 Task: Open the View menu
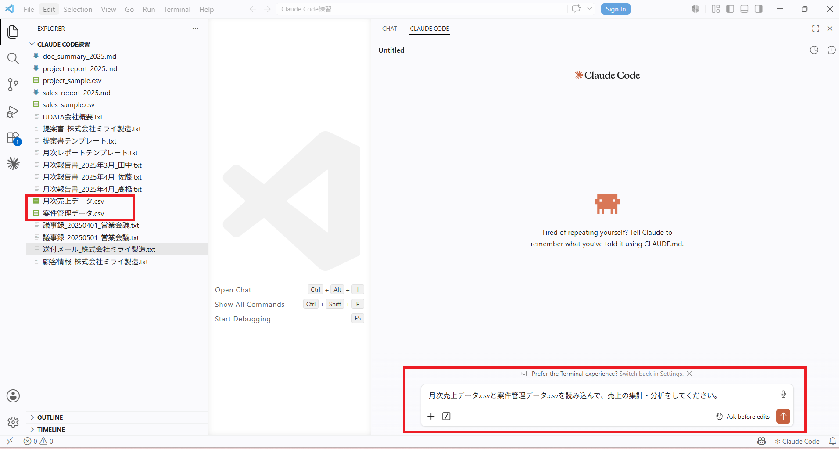(x=108, y=9)
